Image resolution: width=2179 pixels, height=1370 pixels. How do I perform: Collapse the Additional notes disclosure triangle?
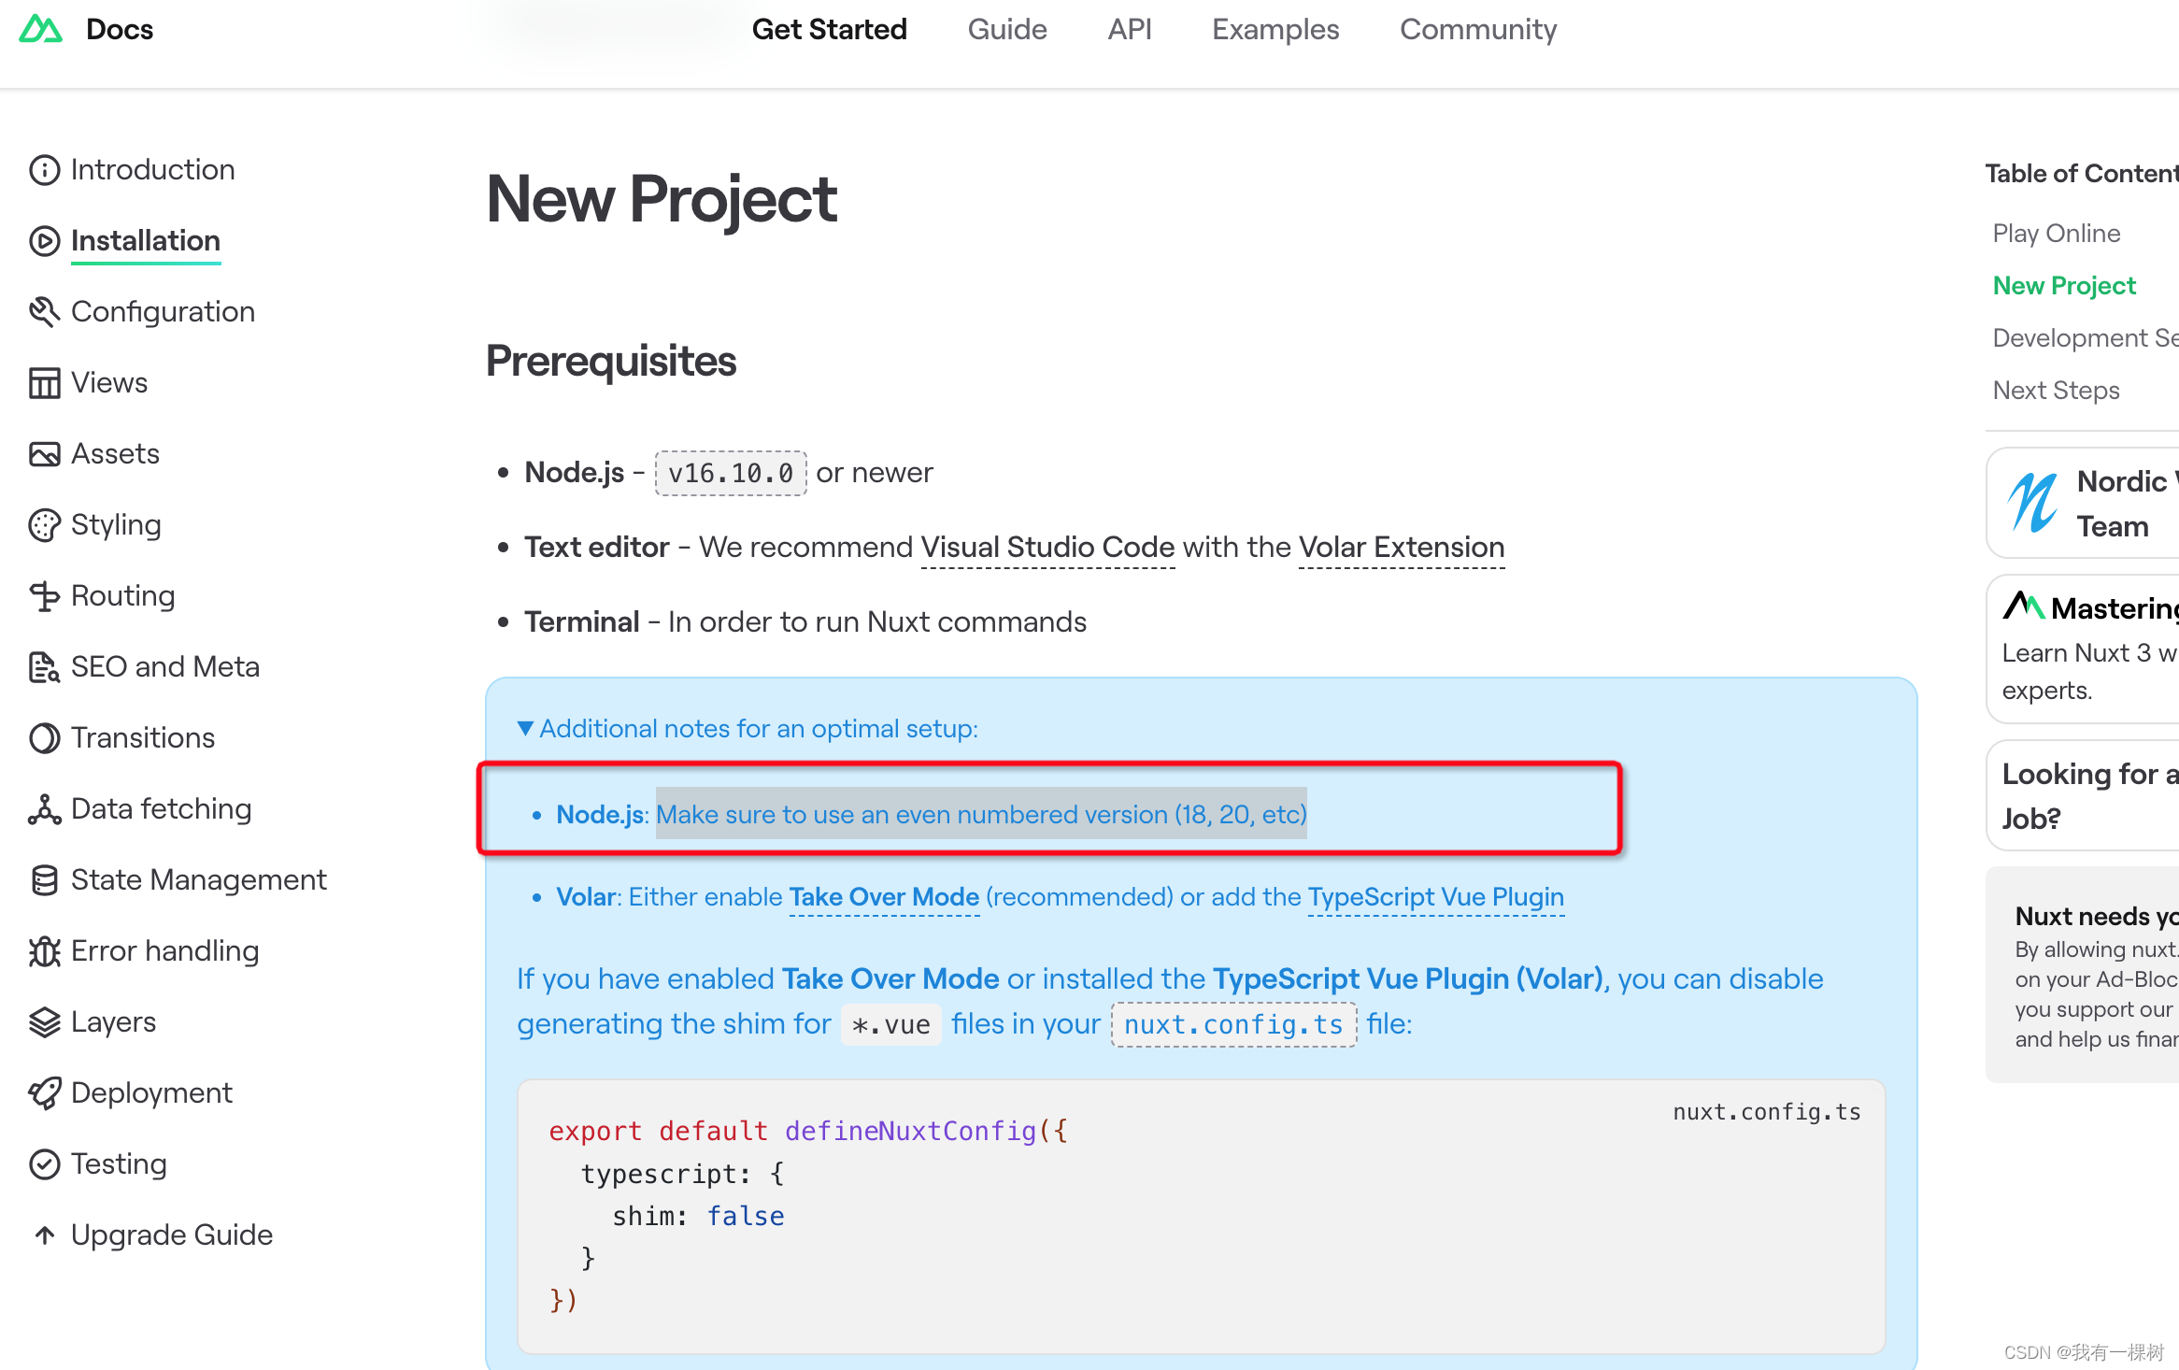[x=526, y=728]
